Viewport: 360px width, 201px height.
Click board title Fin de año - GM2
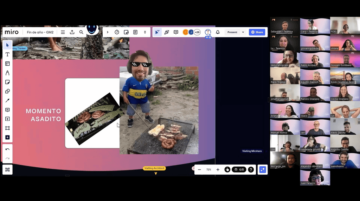40,32
